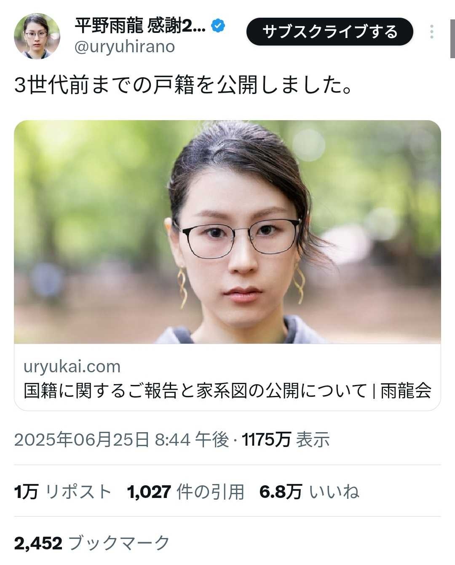The height and width of the screenshot is (565, 455).
Task: Show the 1,027 件の引用 quotes
Action: coord(186,492)
